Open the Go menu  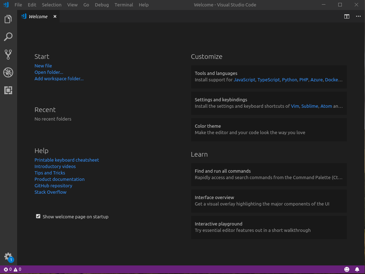86,5
